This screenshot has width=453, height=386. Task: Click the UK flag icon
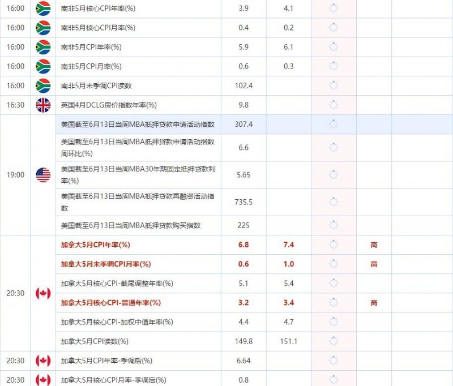pos(43,105)
